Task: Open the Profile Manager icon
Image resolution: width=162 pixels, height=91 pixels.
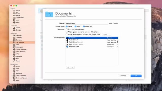Action: pyautogui.click(x=14, y=49)
